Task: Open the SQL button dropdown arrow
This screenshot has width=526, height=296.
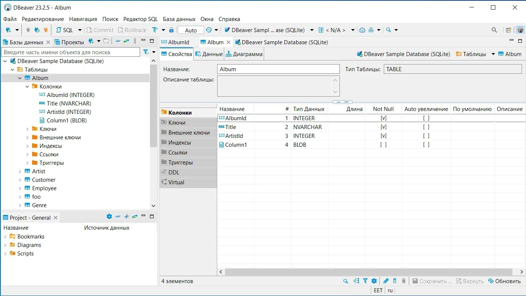Action: click(x=79, y=30)
